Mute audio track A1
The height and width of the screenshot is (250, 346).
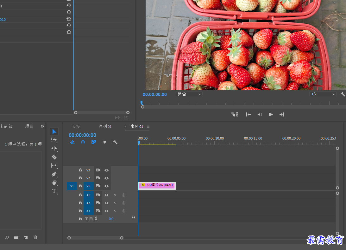107,195
